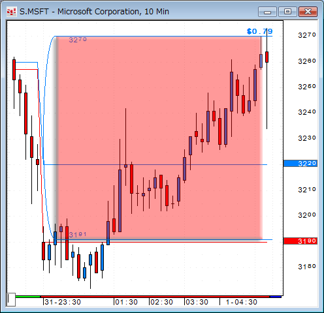Click the 3230 price axis label
This screenshot has width=324, height=313.
[x=307, y=138]
